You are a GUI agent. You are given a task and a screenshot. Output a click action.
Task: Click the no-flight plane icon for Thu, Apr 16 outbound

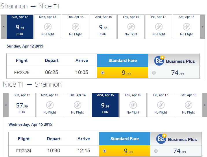tap(131, 27)
